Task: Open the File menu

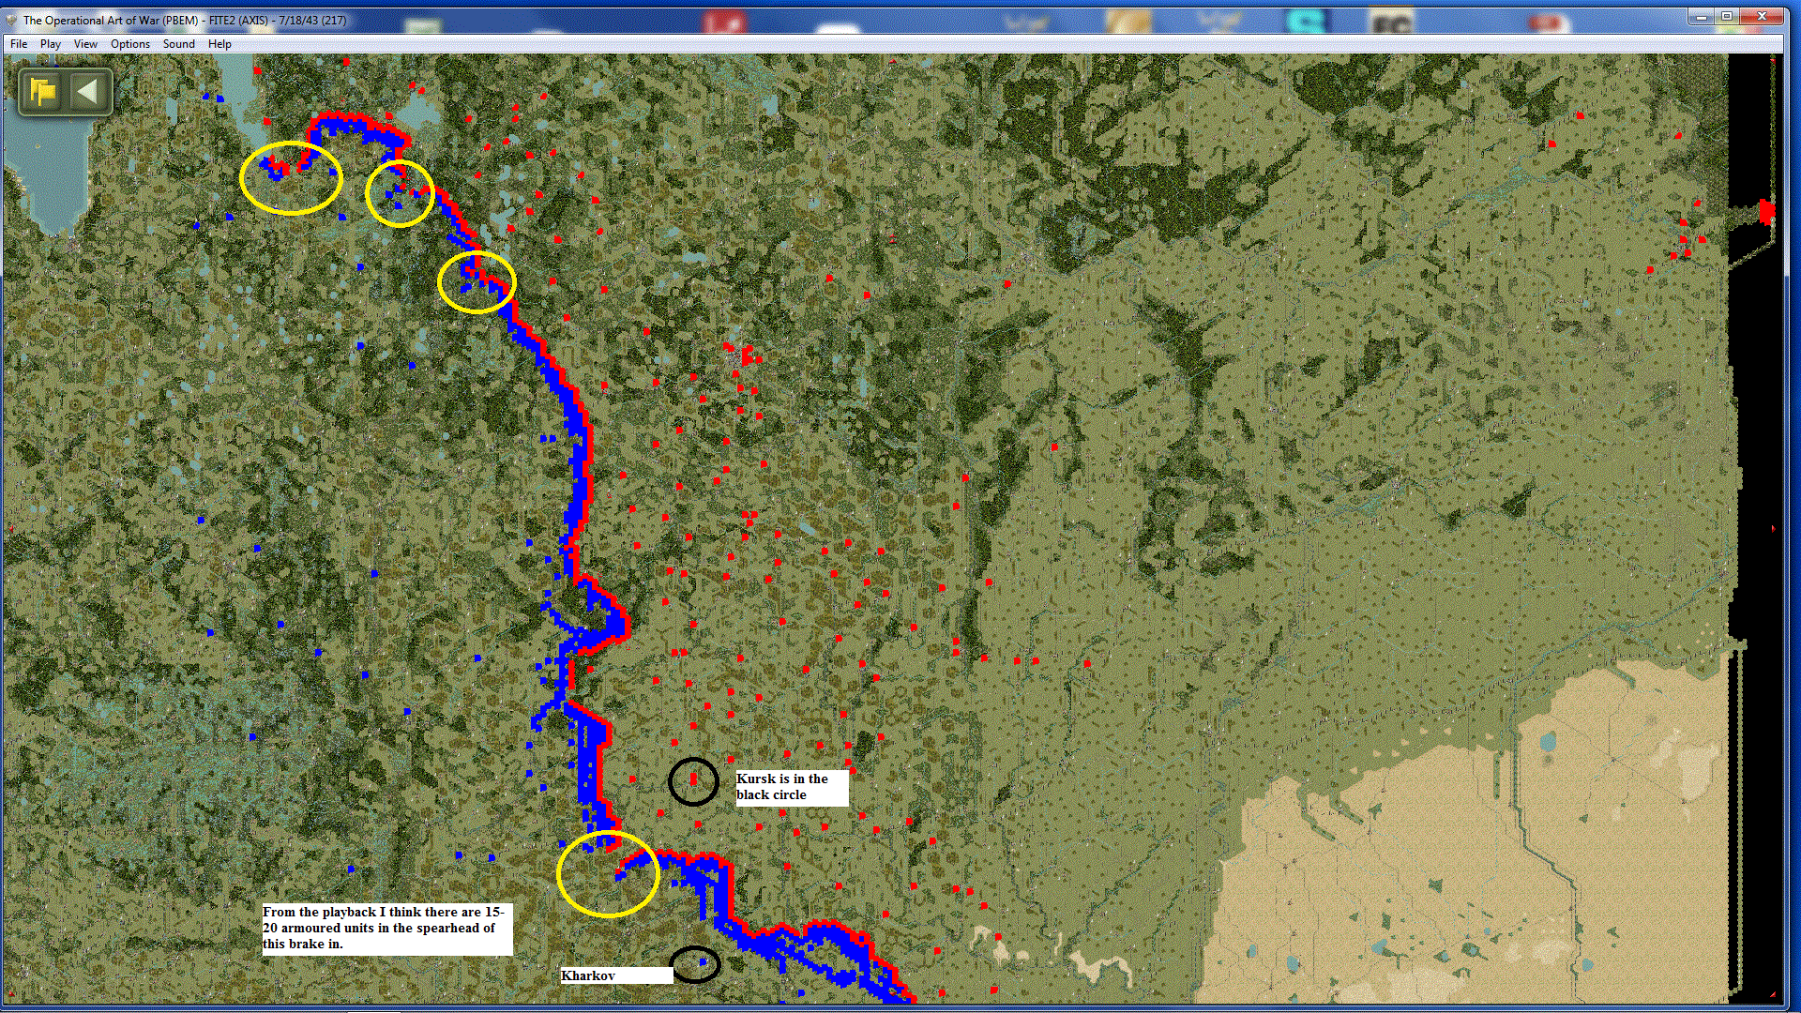Action: pyautogui.click(x=19, y=44)
